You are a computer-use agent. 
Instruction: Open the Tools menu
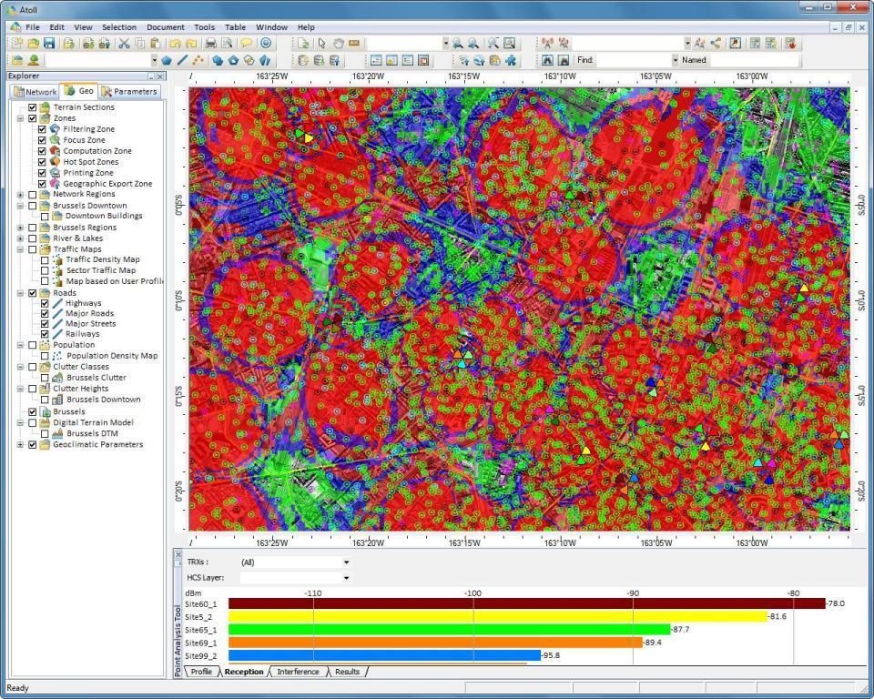pos(204,27)
